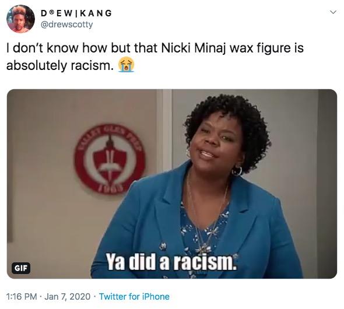Click the 1:16 PM timestamp
The height and width of the screenshot is (309, 344).
point(22,297)
